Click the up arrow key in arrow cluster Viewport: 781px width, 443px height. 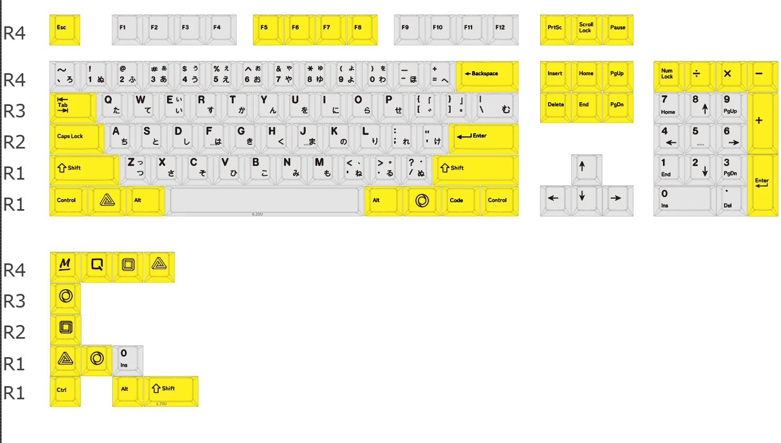point(586,169)
